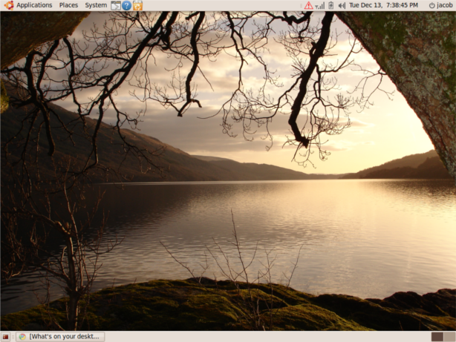
Task: Open the Places menu
Action: (68, 5)
